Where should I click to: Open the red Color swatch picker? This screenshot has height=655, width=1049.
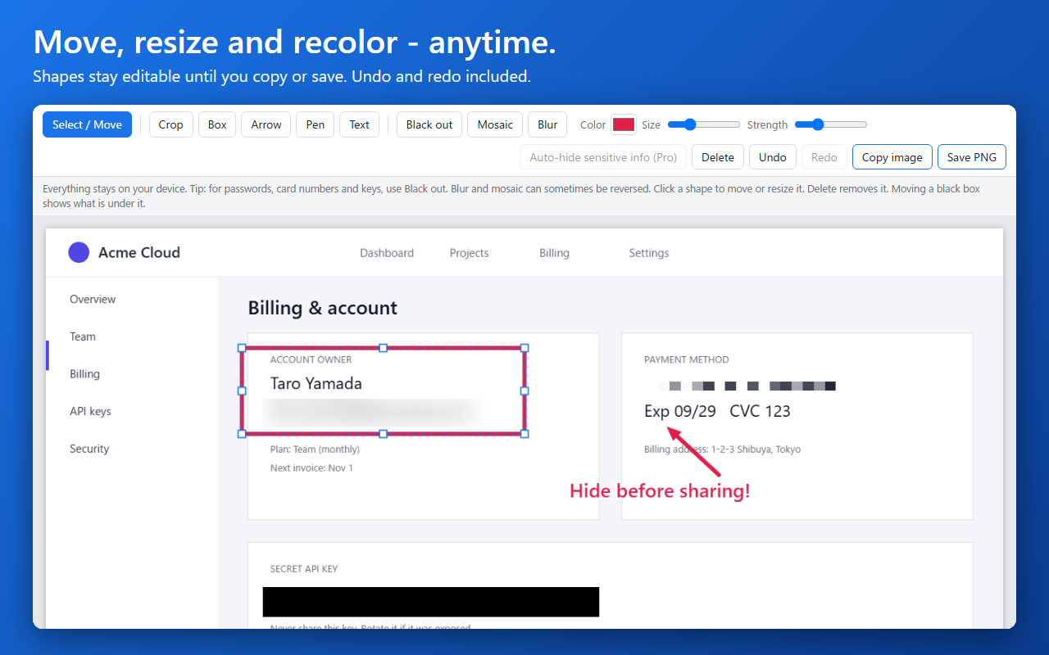click(624, 124)
